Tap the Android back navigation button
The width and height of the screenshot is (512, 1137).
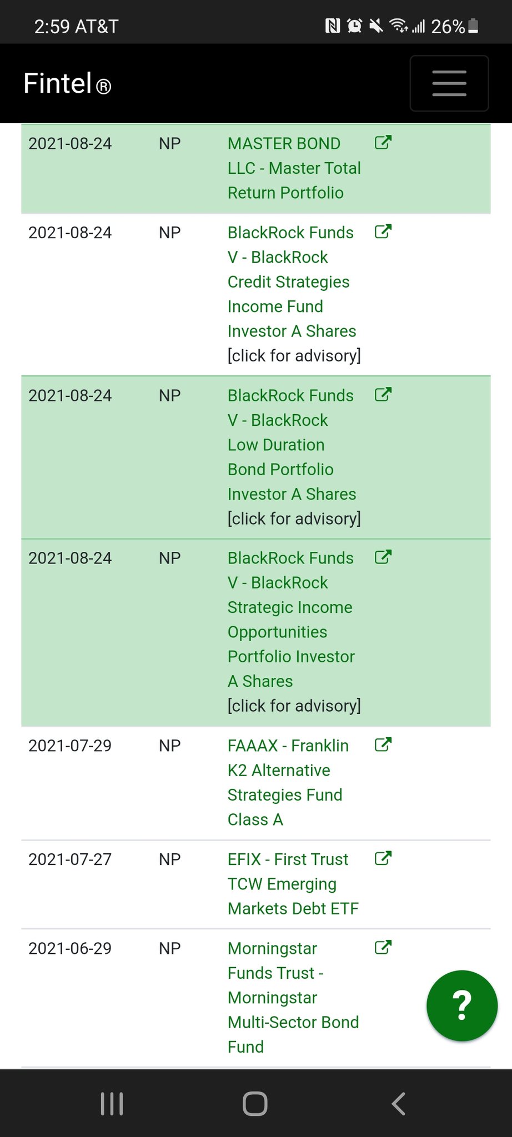pyautogui.click(x=398, y=1104)
